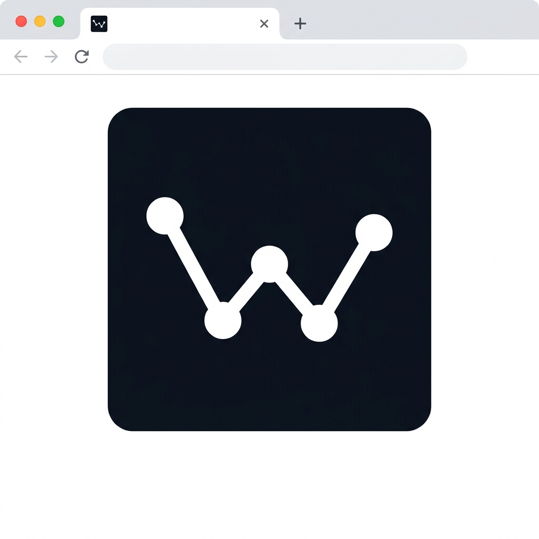Close the active browser tab

pos(264,24)
